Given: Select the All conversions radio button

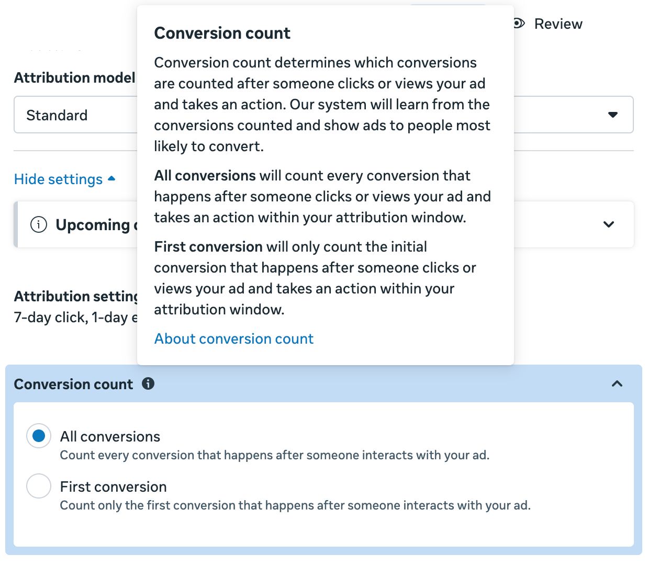Looking at the screenshot, I should [39, 436].
